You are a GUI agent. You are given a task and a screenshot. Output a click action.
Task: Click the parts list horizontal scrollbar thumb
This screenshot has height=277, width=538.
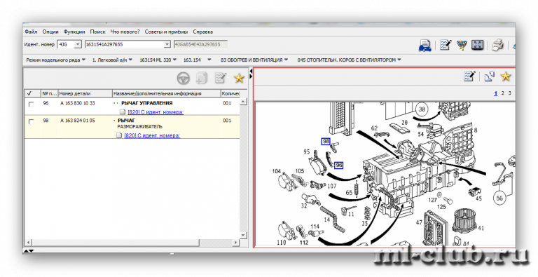tap(116, 243)
